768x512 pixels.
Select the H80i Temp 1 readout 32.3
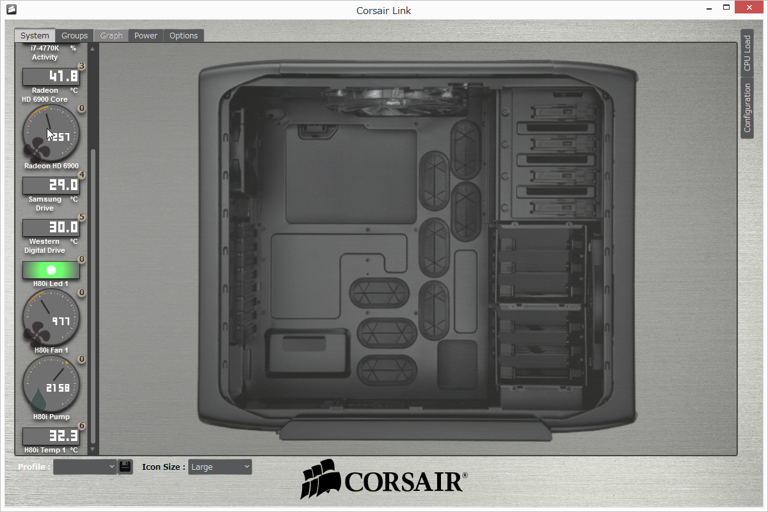click(51, 436)
